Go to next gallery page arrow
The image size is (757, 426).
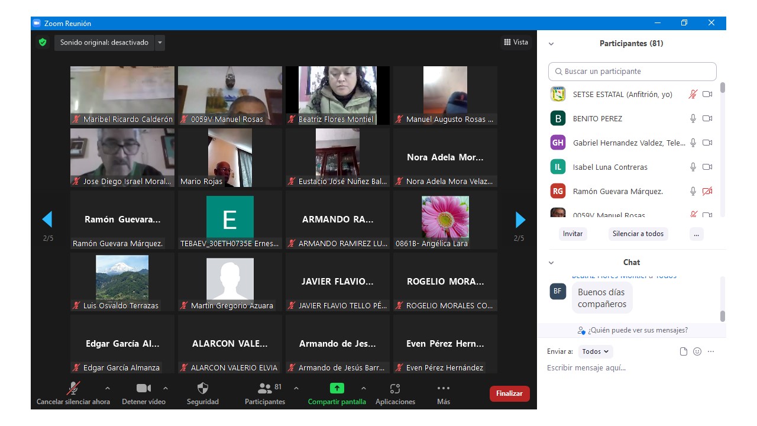pyautogui.click(x=520, y=220)
